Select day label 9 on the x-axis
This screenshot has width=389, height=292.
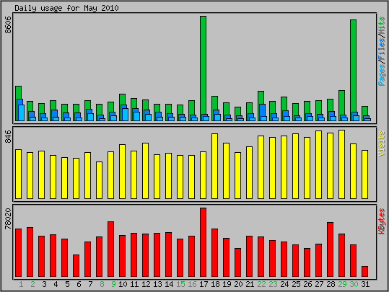tap(113, 284)
